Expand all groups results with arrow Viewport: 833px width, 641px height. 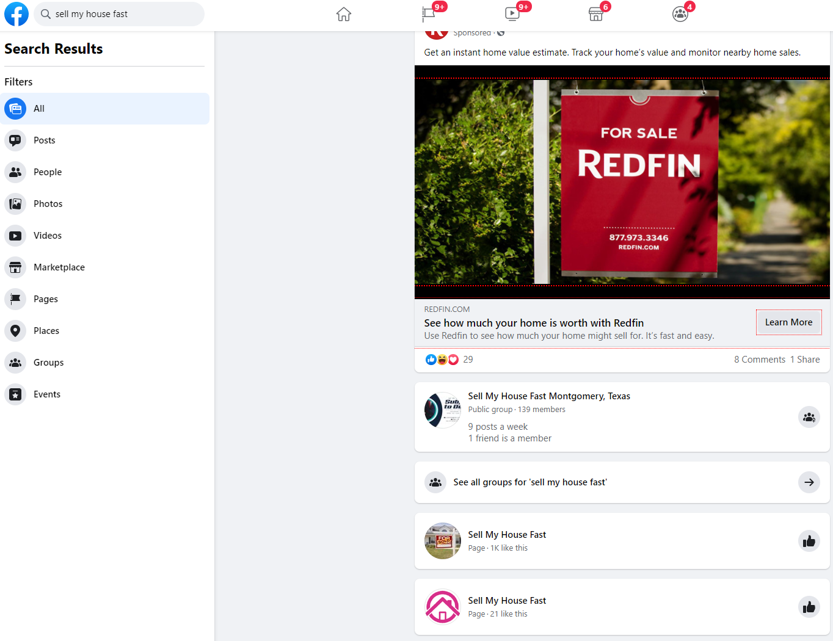click(x=809, y=482)
